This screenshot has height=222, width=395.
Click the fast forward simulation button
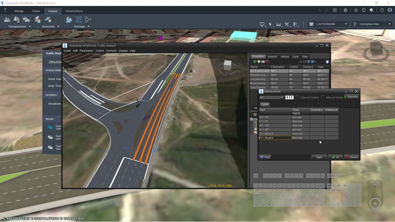[312, 62]
